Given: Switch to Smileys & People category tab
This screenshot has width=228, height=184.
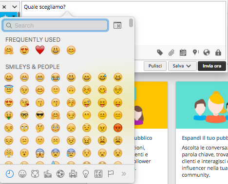Looking at the screenshot, I should 22,174.
